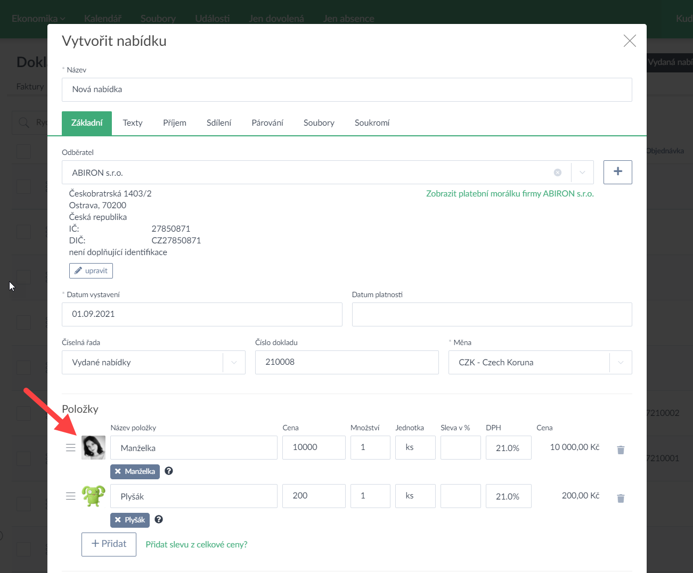Open Události in background navigation bar

(x=213, y=19)
